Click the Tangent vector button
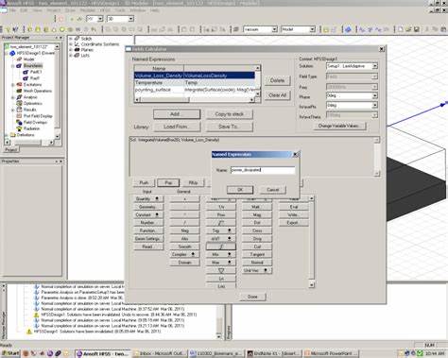This screenshot has width=448, height=358. [257, 254]
